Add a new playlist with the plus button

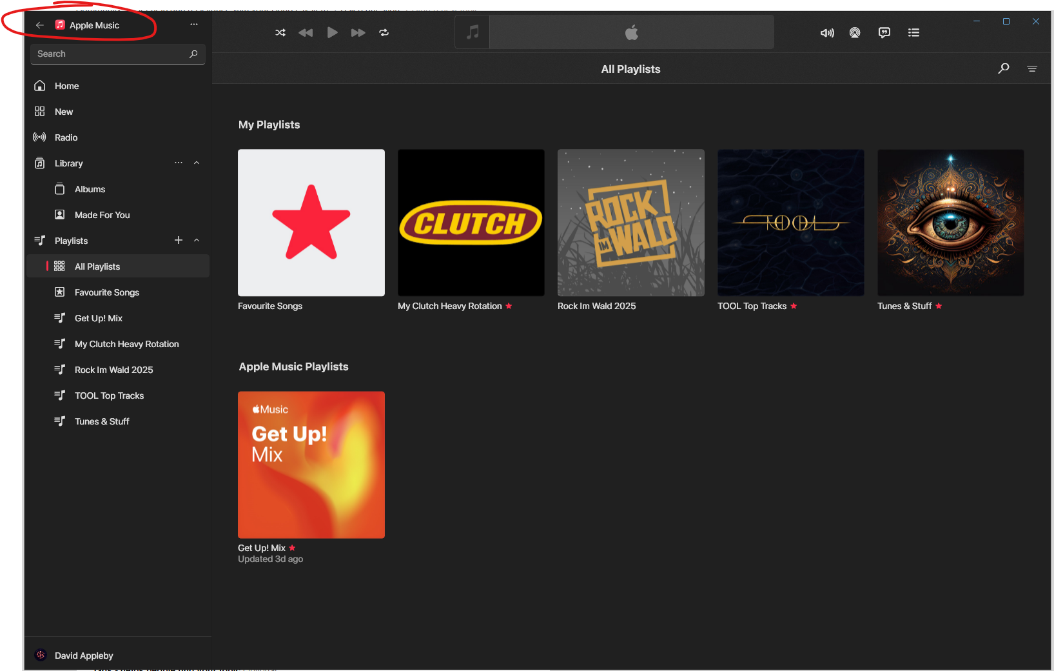pyautogui.click(x=179, y=240)
